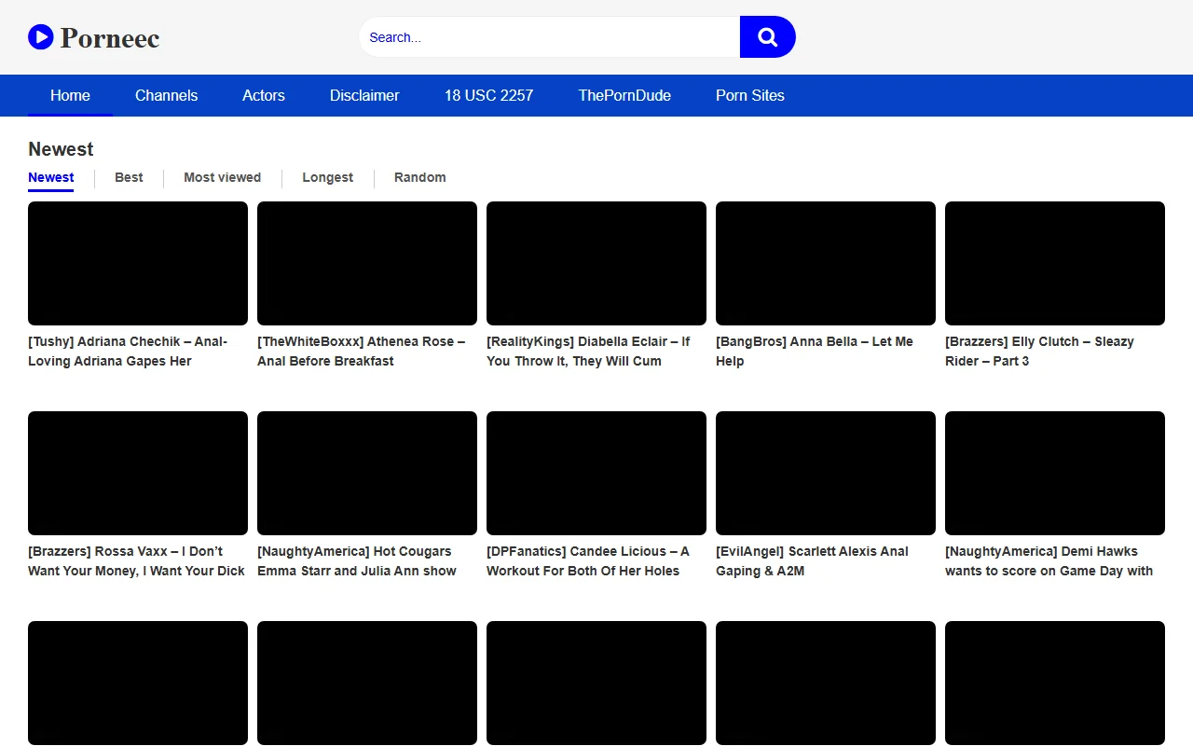
Task: Click the magnifying glass search icon
Action: tap(767, 37)
